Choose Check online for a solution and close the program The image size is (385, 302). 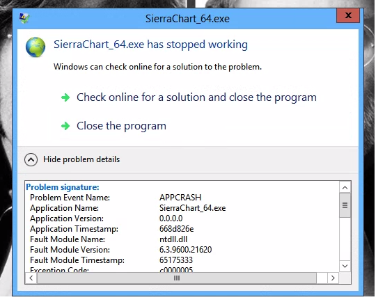pos(196,97)
